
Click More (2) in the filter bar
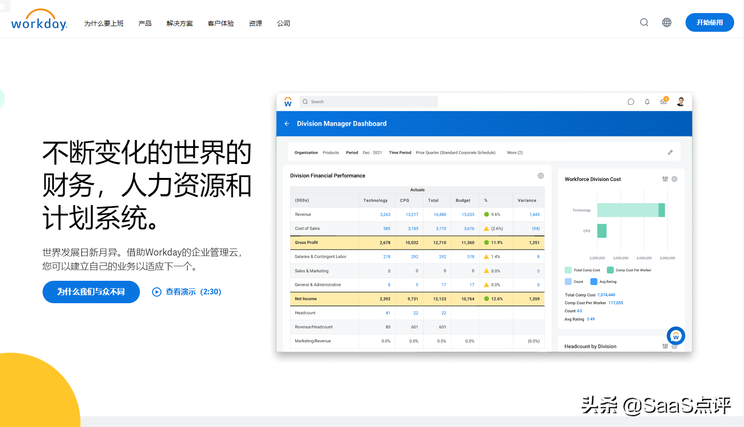(515, 153)
